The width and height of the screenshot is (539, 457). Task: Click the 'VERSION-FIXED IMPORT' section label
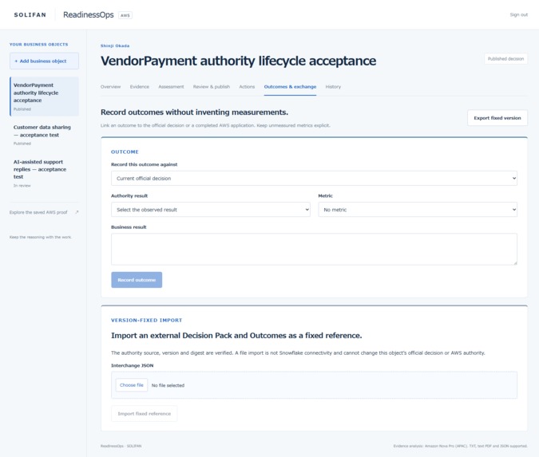coord(146,320)
